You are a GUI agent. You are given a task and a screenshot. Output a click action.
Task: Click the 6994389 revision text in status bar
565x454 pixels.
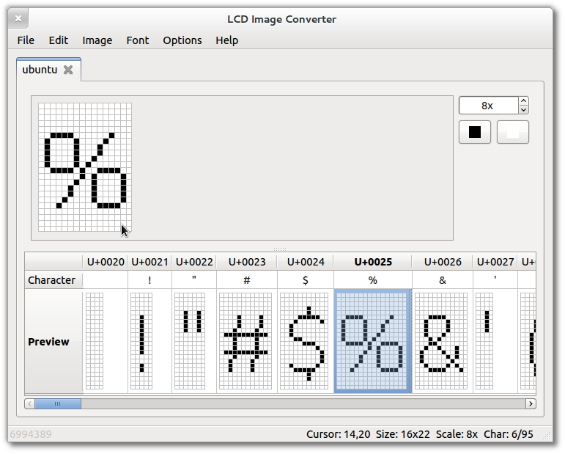pyautogui.click(x=31, y=434)
